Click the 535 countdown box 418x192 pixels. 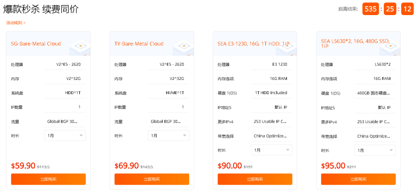(371, 9)
